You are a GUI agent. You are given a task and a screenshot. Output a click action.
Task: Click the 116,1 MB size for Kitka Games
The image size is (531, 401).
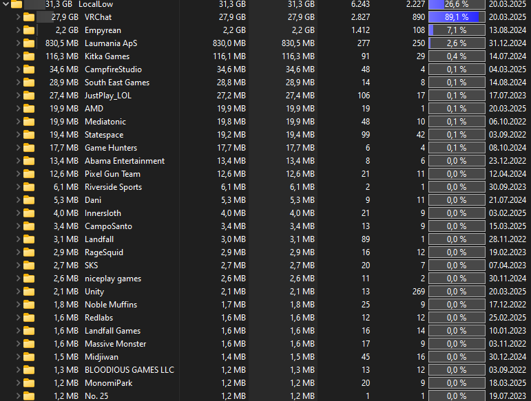[x=229, y=56]
